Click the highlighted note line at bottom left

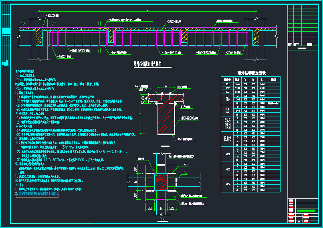coord(37,193)
